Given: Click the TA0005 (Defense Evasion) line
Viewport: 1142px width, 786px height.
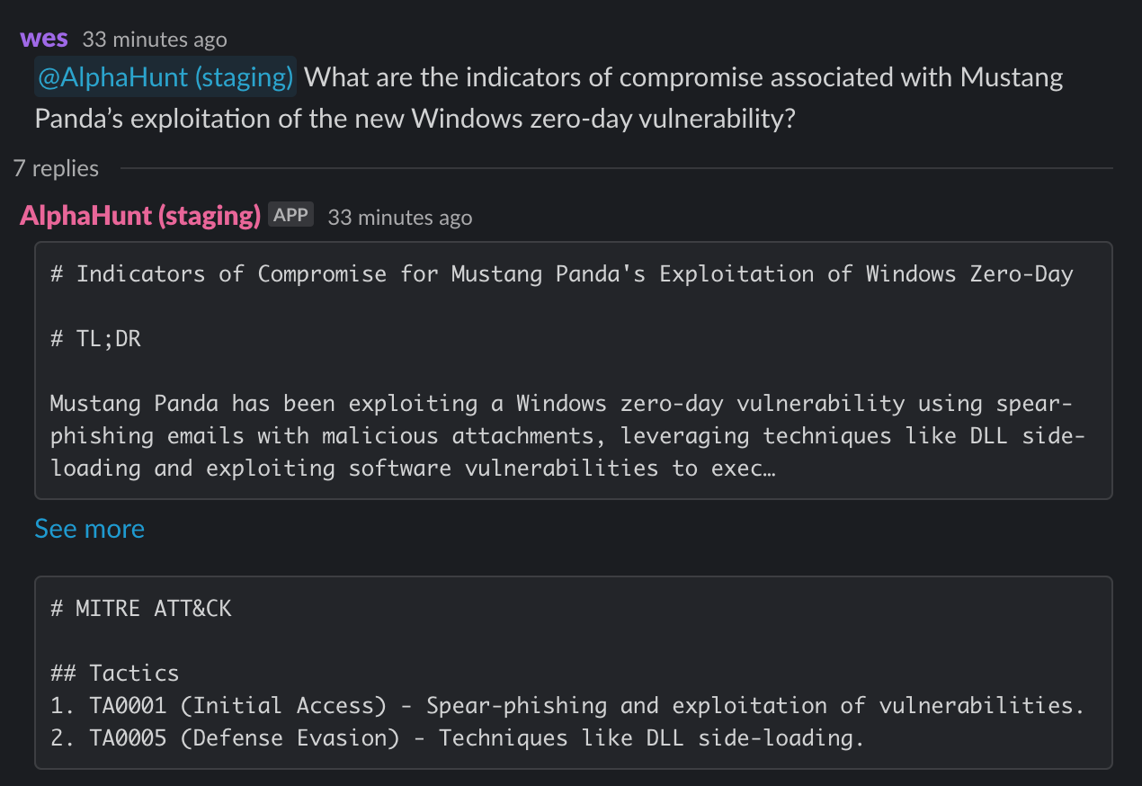Looking at the screenshot, I should 458,738.
